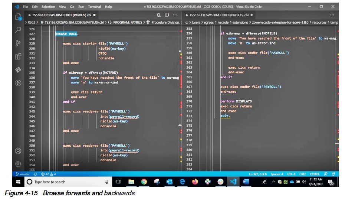Open the Source Control view
The height and width of the screenshot is (199, 342).
(x=18, y=43)
